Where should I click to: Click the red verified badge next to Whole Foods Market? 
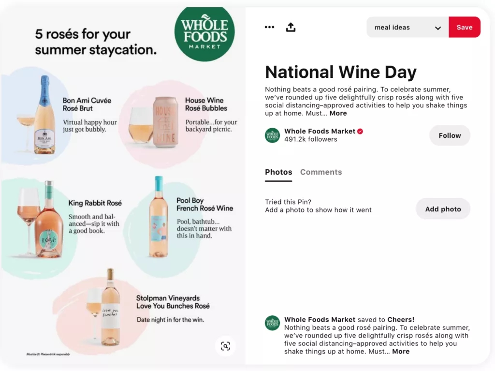pyautogui.click(x=360, y=132)
